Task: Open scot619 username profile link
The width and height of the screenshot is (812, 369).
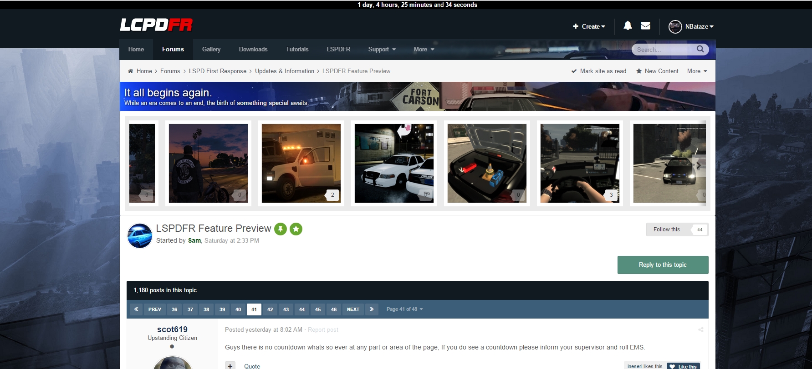Action: 172,329
